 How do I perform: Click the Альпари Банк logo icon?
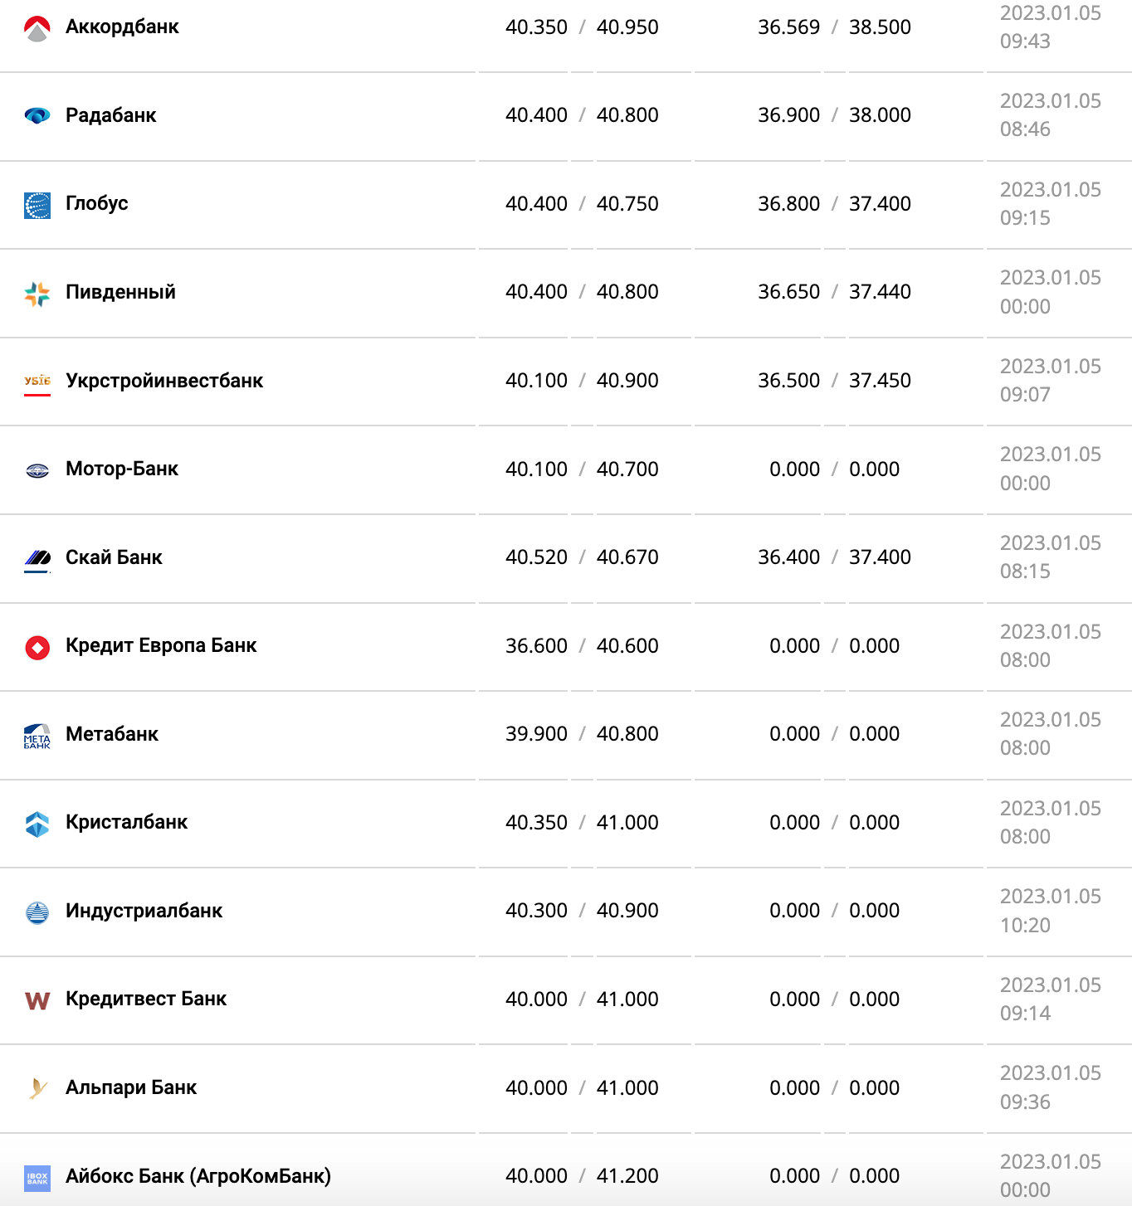[x=37, y=1088]
